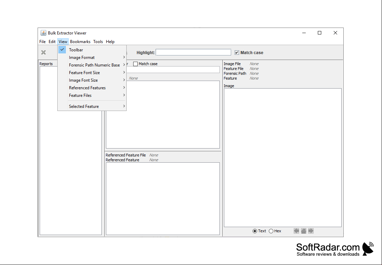
Task: Click the Image File label
Action: (x=232, y=64)
